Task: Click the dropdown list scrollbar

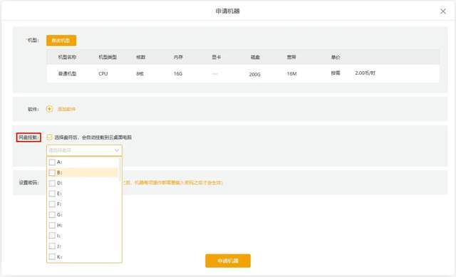Action: pyautogui.click(x=120, y=169)
